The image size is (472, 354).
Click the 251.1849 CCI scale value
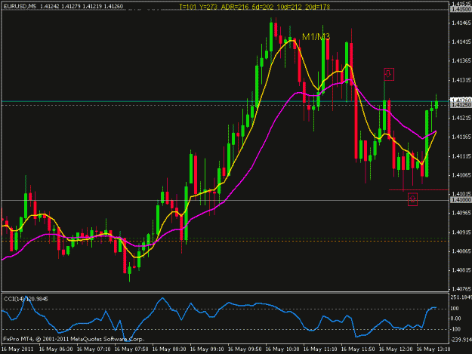461,297
